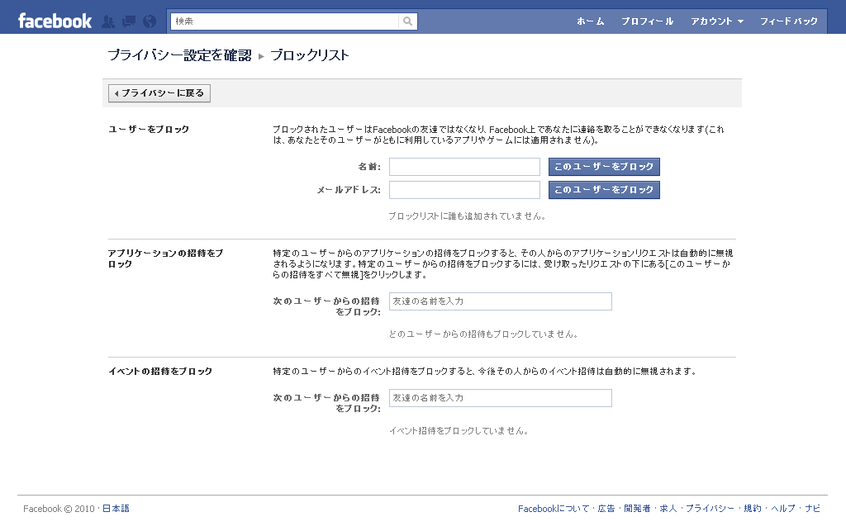Screen dimensions: 846x531
Task: Focus the app invite friend-name field
Action: pos(501,301)
